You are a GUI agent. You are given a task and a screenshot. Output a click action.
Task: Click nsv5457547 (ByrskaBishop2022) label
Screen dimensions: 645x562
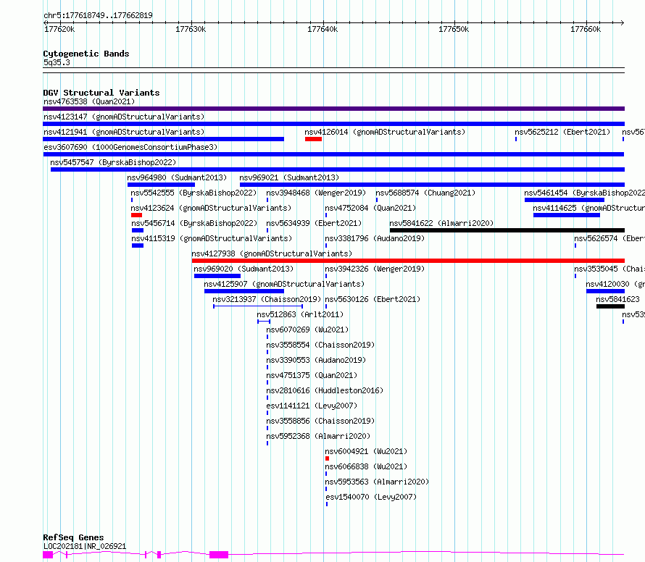coord(113,162)
